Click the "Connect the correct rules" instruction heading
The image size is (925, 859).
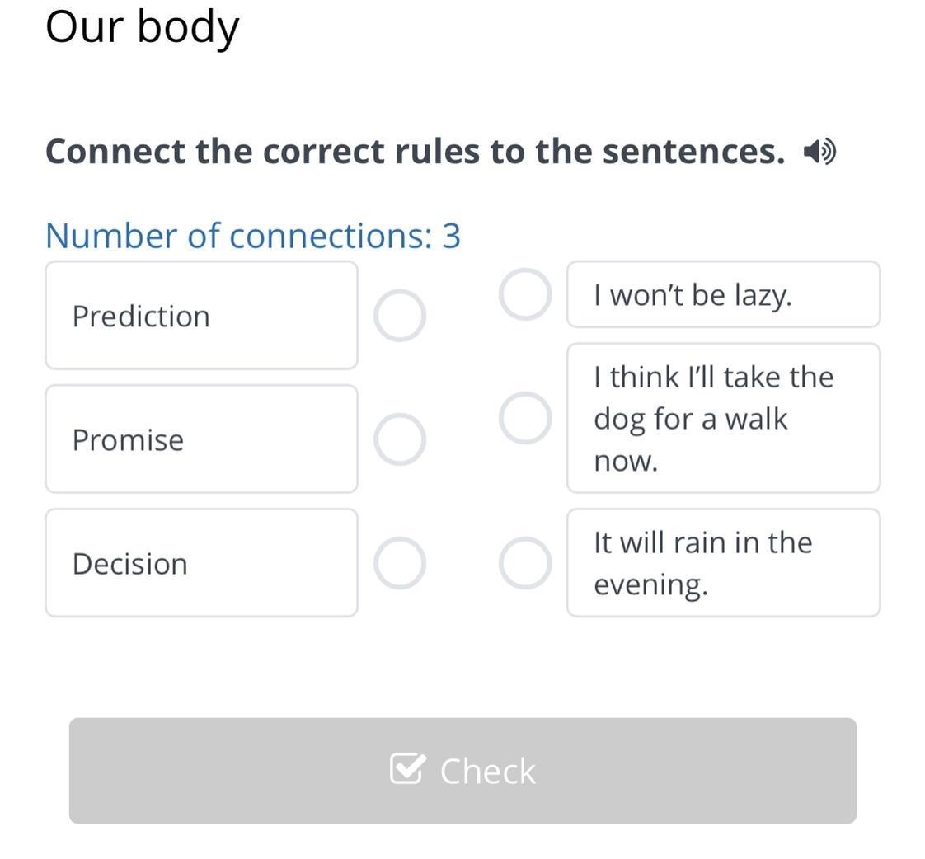click(416, 152)
